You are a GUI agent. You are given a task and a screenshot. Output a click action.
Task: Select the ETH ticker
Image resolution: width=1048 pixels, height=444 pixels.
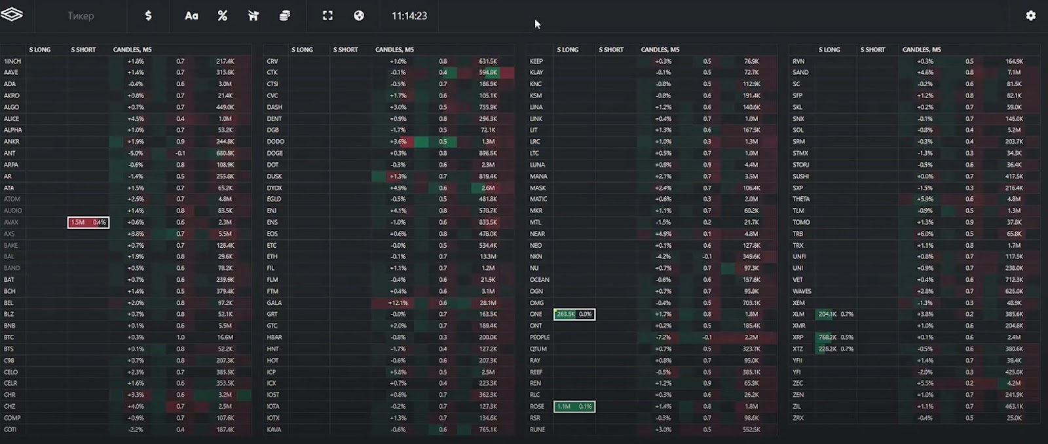click(272, 257)
